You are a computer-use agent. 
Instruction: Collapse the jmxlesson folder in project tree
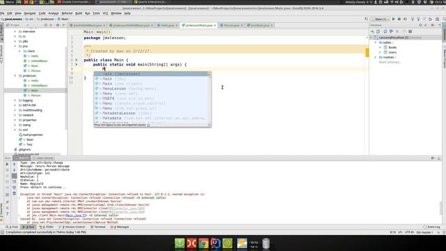coord(15,76)
